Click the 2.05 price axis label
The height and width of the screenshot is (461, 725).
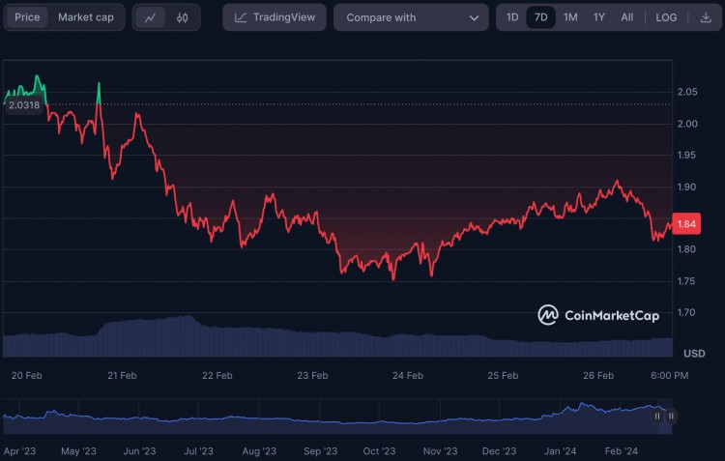(x=687, y=92)
